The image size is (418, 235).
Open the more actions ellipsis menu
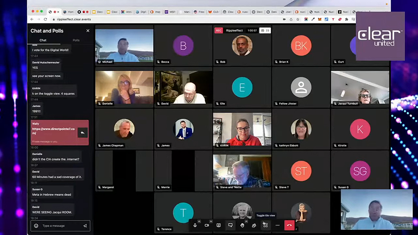(277, 226)
